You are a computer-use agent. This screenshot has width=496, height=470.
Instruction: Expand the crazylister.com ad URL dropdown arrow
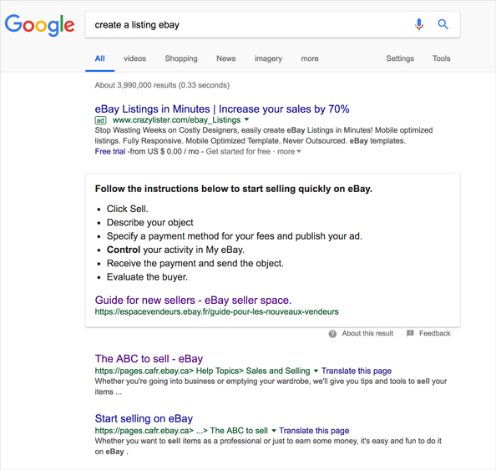tap(246, 119)
